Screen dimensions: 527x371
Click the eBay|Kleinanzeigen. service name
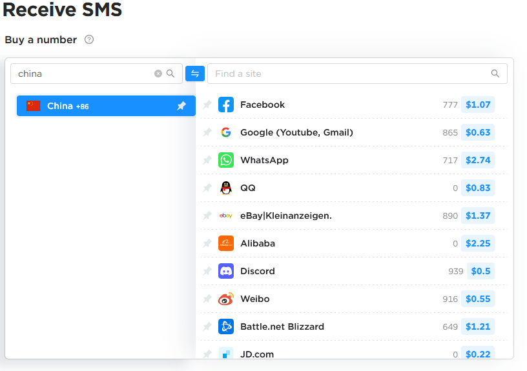pyautogui.click(x=286, y=216)
